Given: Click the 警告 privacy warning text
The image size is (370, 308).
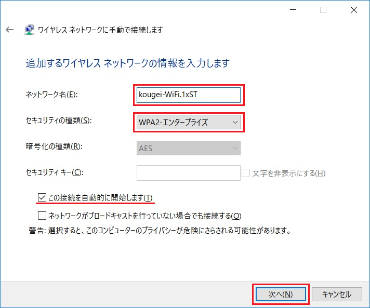Looking at the screenshot, I should coord(160,230).
